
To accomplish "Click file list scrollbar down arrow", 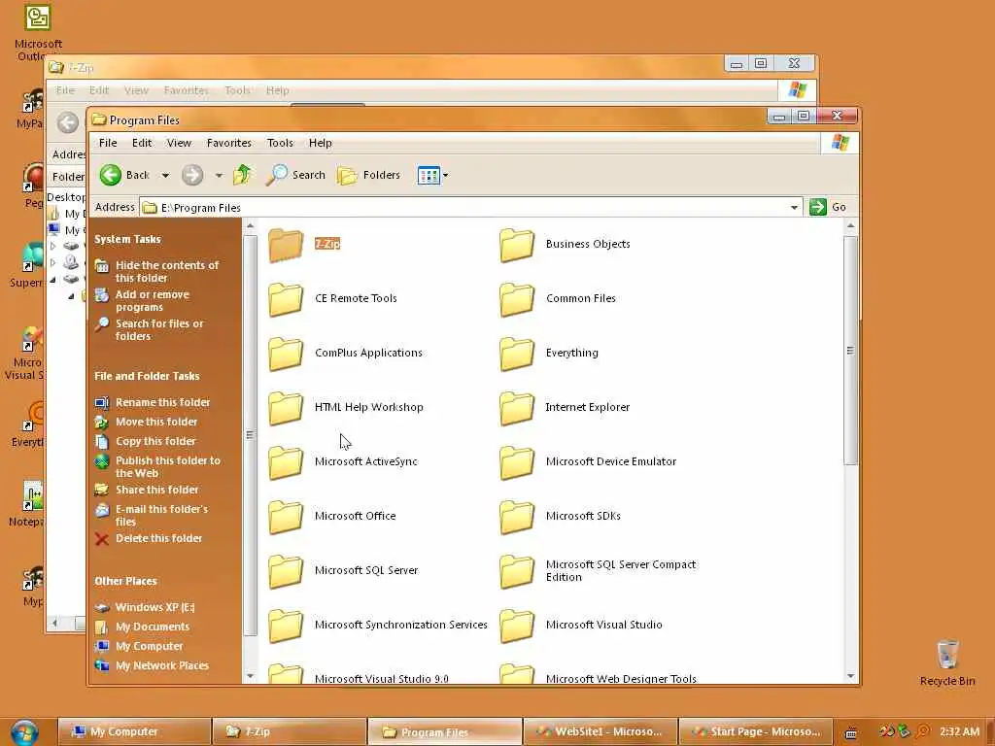I will click(x=851, y=676).
